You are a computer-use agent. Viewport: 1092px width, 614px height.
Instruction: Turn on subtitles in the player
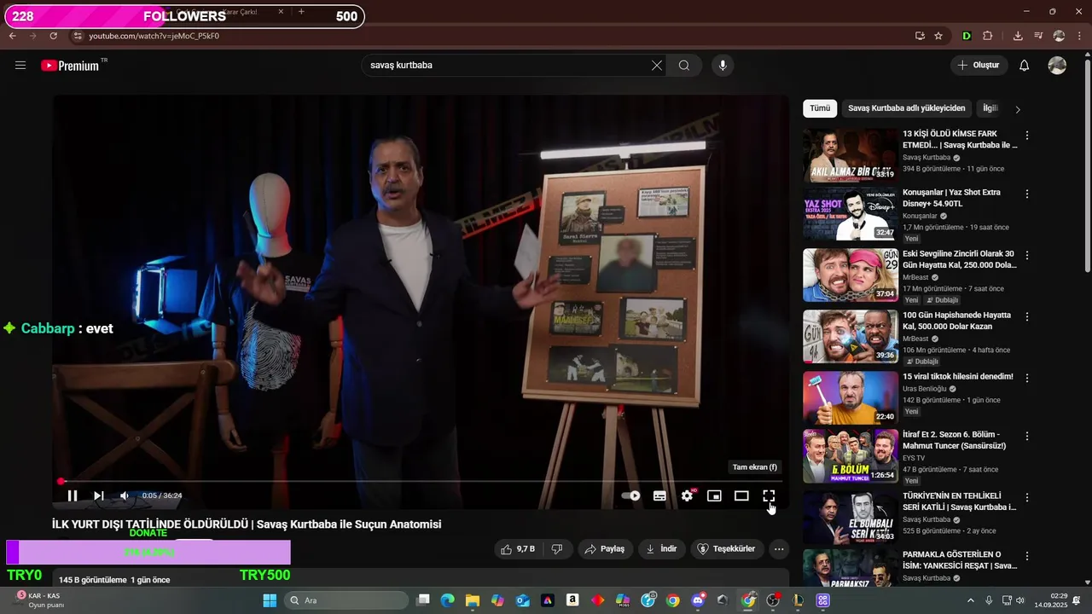pyautogui.click(x=659, y=495)
